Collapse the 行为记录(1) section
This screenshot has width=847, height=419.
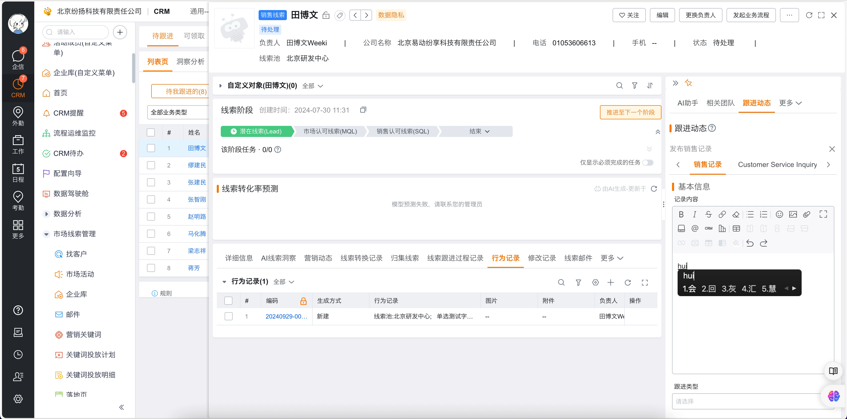tap(224, 282)
